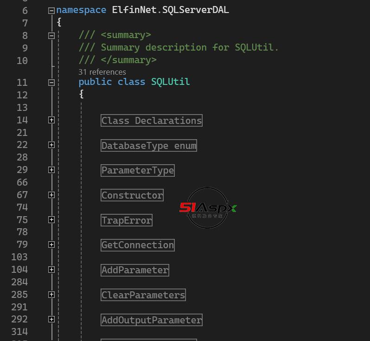Click the 51Aspx watermark logo
Viewport: 370px width, 341px height.
click(208, 208)
